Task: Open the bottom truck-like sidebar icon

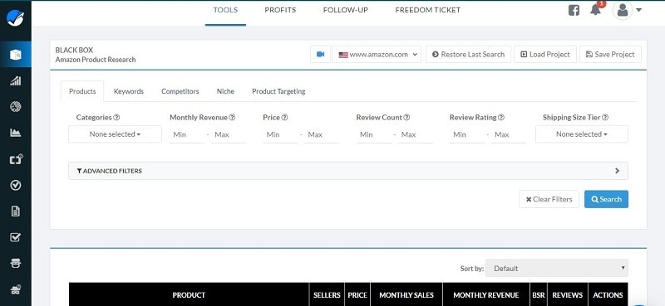Action: (x=16, y=289)
